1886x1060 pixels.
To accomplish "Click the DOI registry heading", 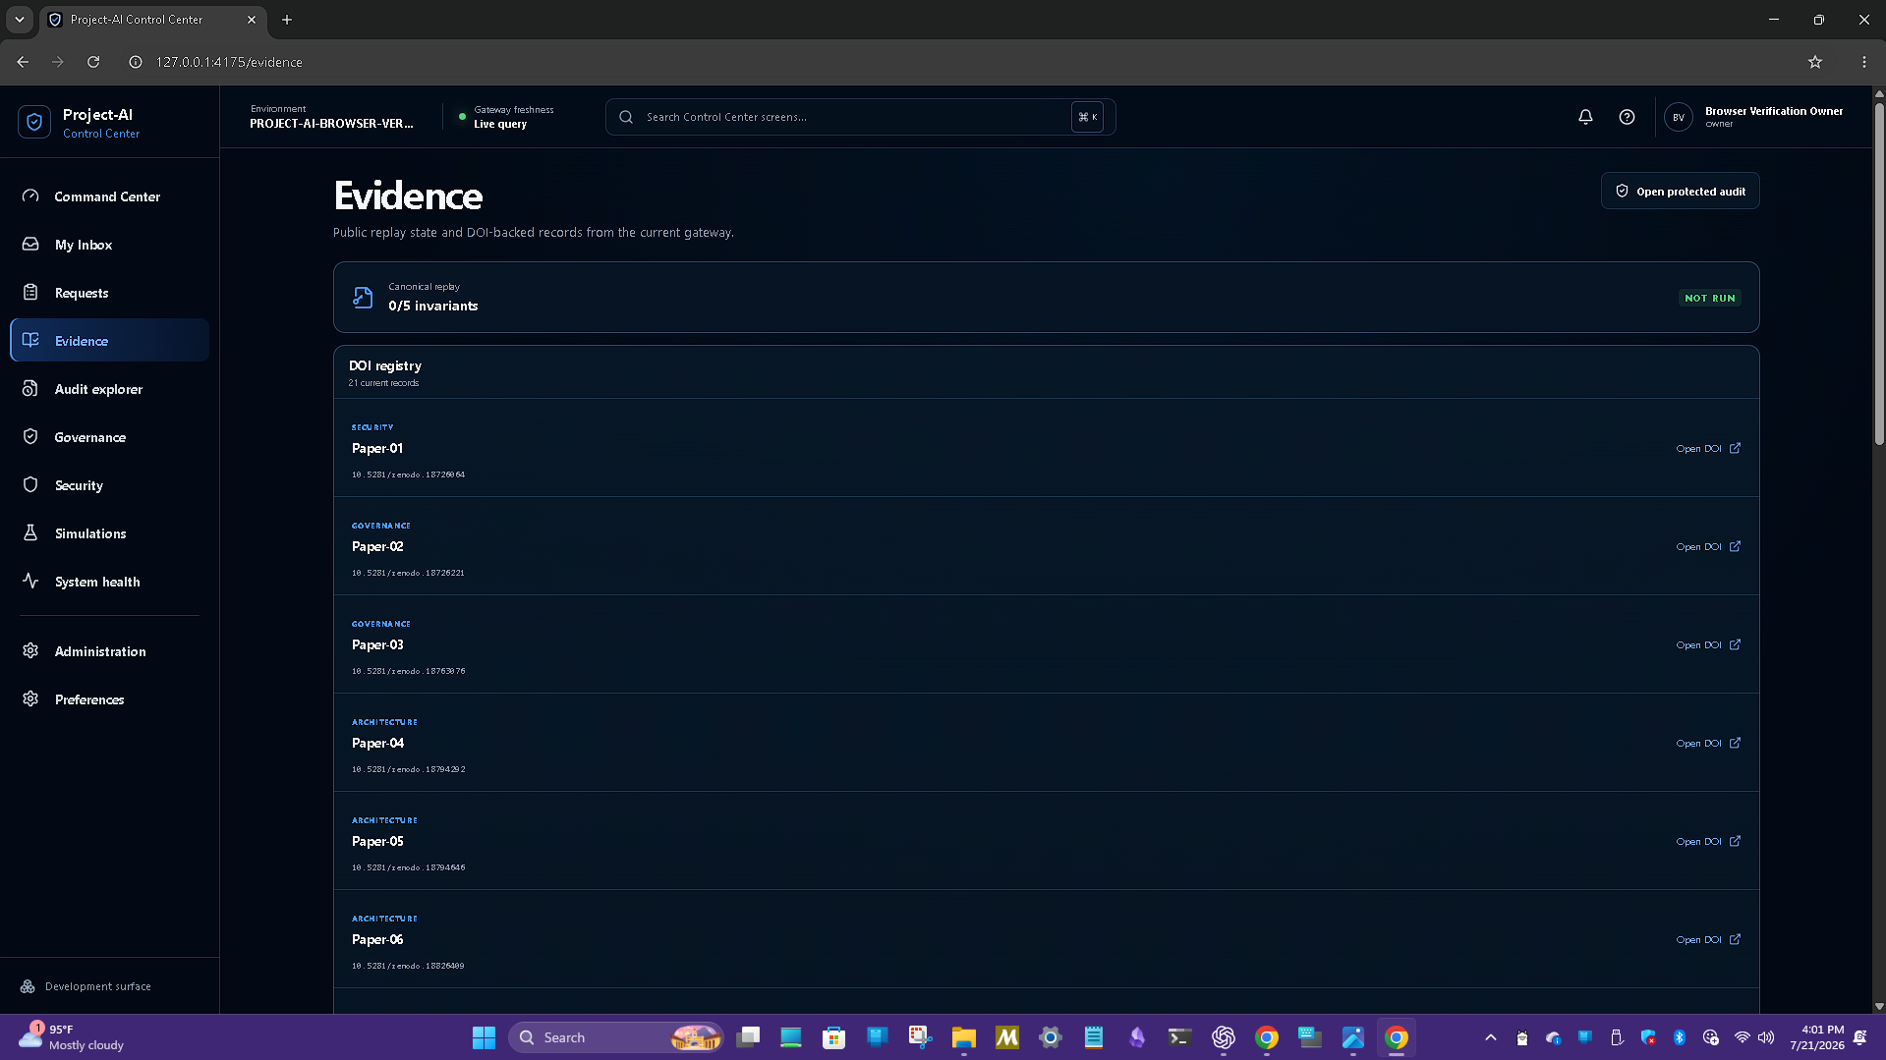I will tap(384, 365).
